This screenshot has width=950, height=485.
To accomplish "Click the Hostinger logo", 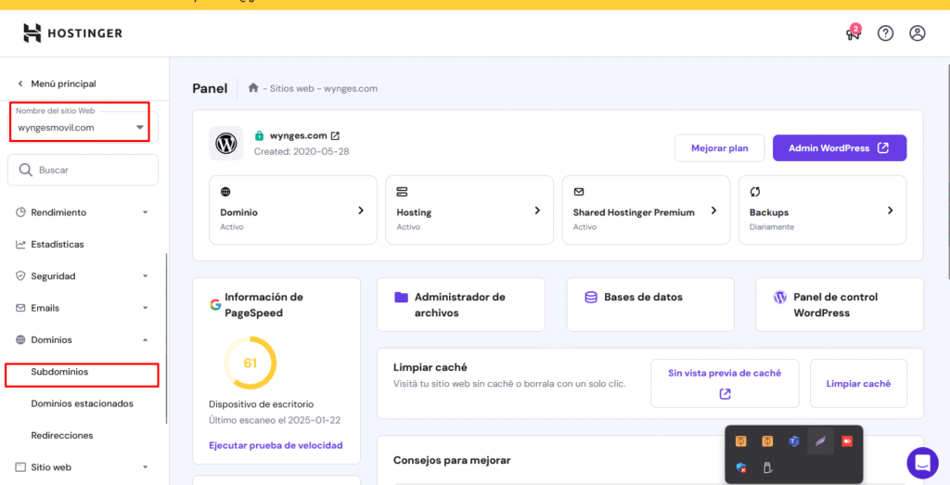I will pos(72,33).
